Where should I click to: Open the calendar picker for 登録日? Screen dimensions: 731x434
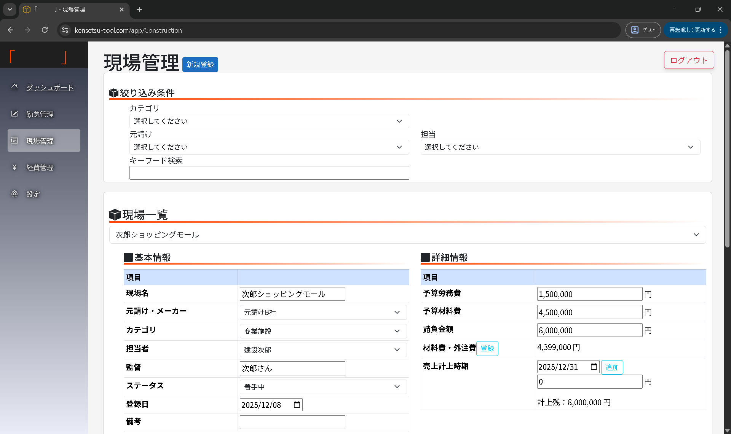tap(297, 404)
